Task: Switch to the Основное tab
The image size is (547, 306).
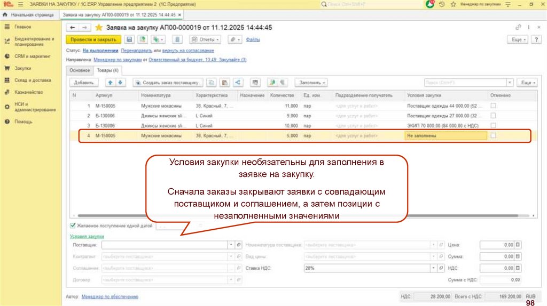Action: point(80,70)
